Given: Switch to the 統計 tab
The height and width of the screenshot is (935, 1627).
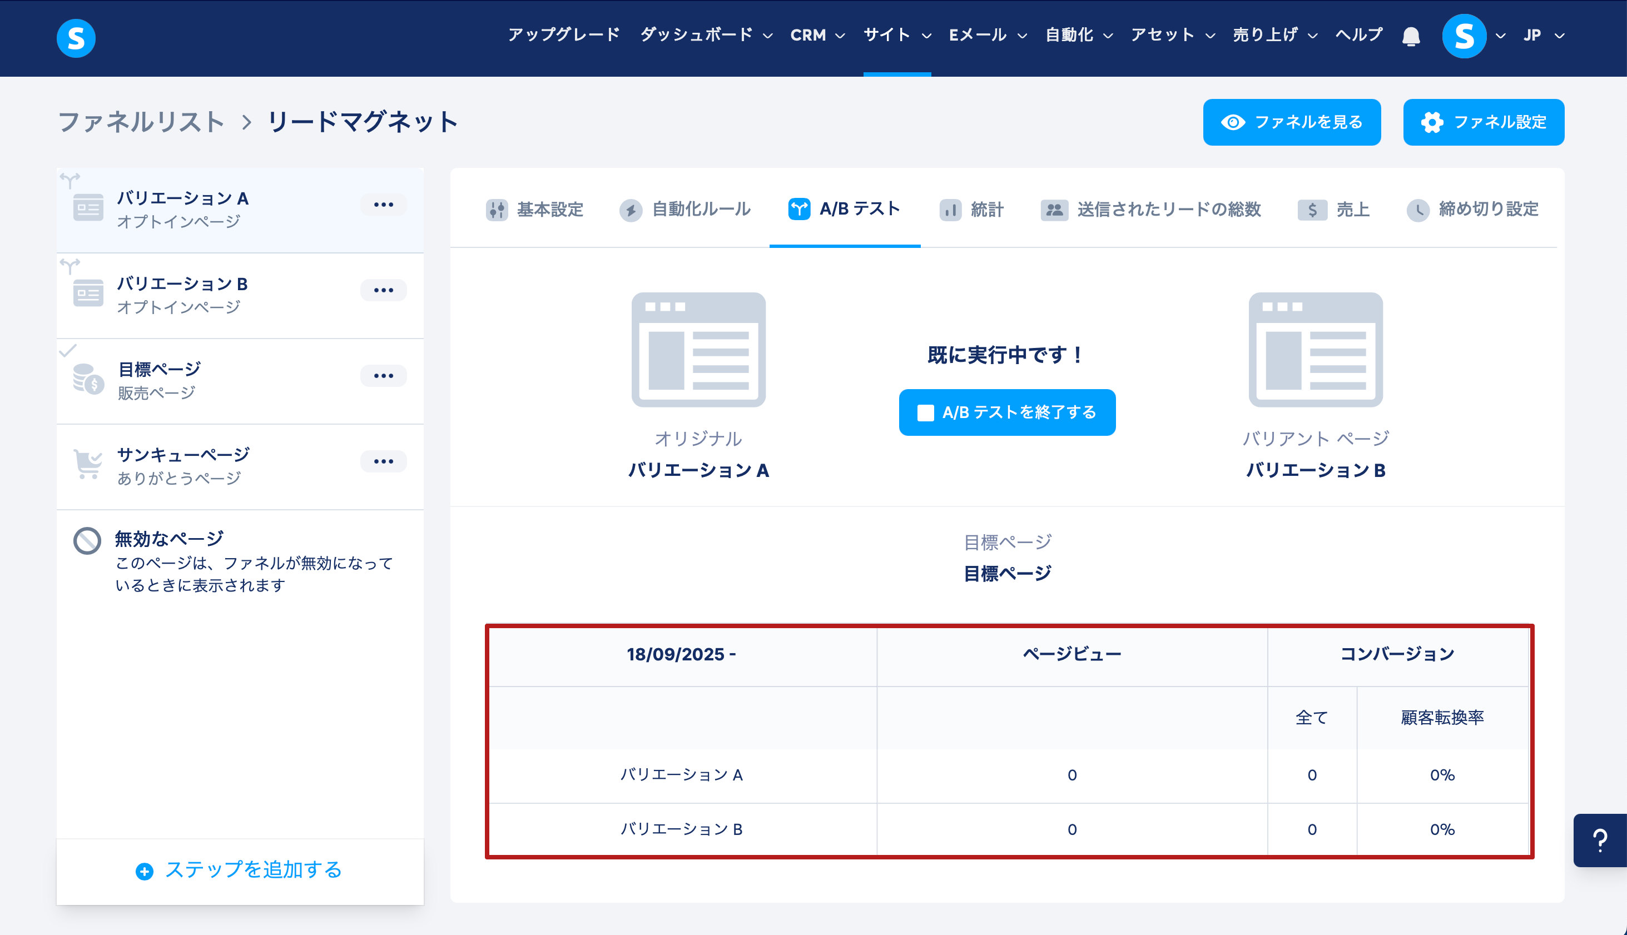Looking at the screenshot, I should point(972,210).
